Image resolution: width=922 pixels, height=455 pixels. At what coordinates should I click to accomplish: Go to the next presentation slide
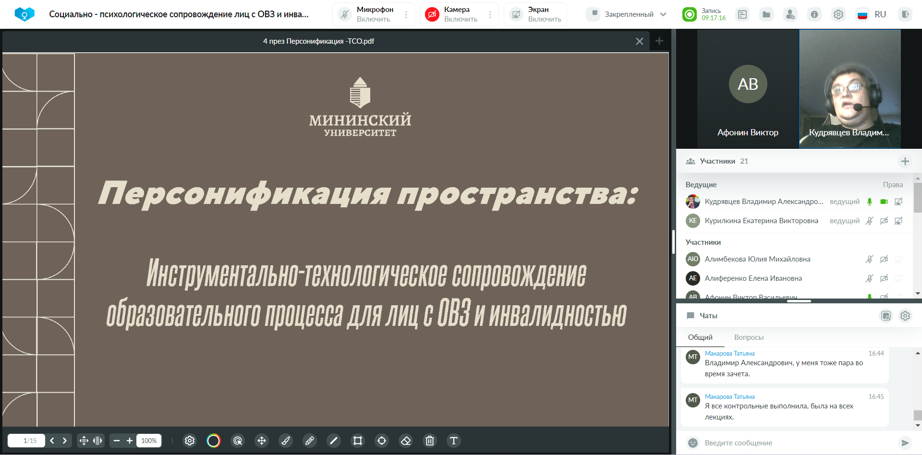point(65,441)
